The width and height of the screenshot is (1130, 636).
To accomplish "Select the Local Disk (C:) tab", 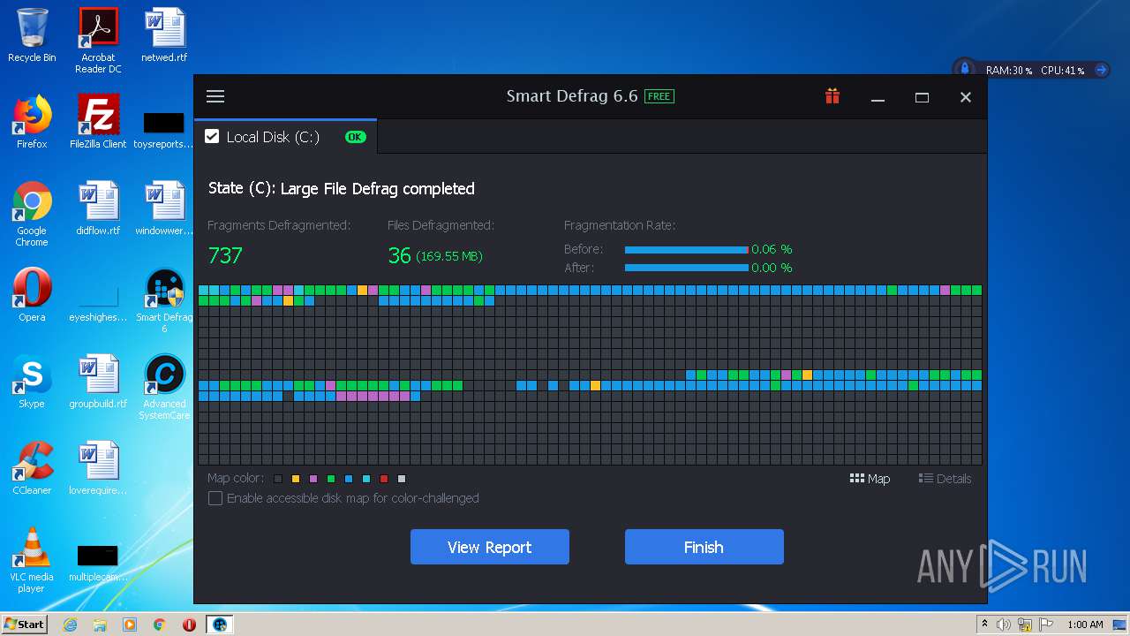I will pos(286,137).
